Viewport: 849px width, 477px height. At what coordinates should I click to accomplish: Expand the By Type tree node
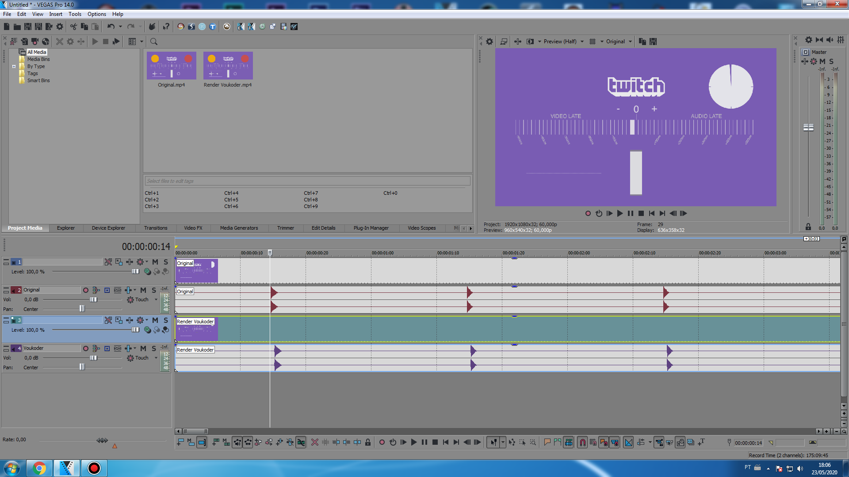coord(14,67)
